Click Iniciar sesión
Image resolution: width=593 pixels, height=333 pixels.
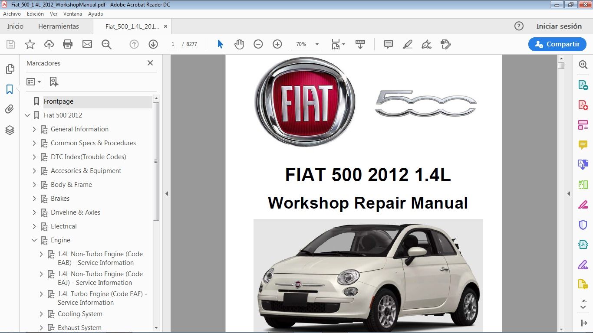559,26
